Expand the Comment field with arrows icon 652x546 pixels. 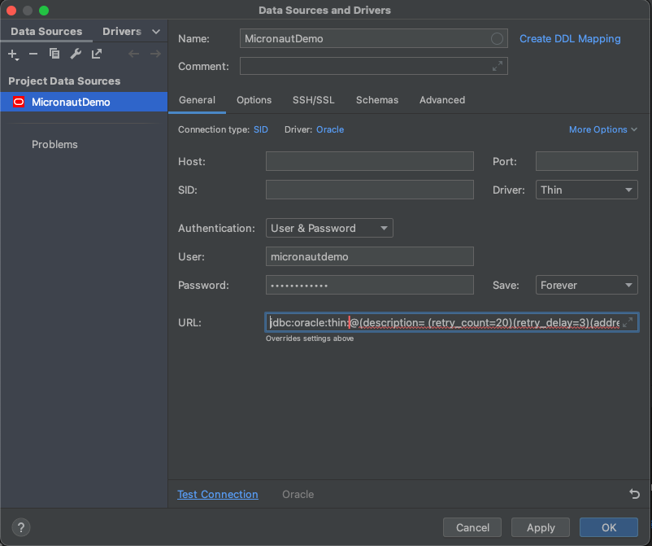[498, 66]
